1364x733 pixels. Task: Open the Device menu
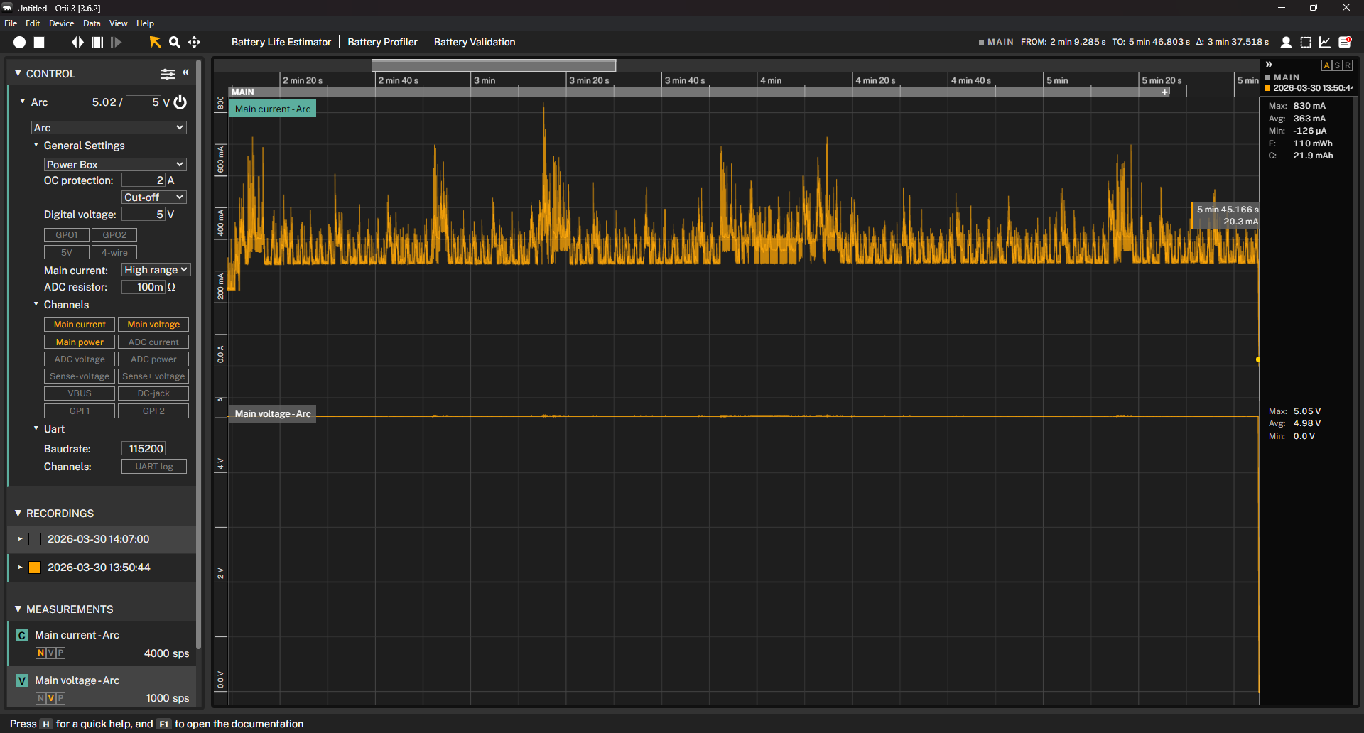pos(61,23)
